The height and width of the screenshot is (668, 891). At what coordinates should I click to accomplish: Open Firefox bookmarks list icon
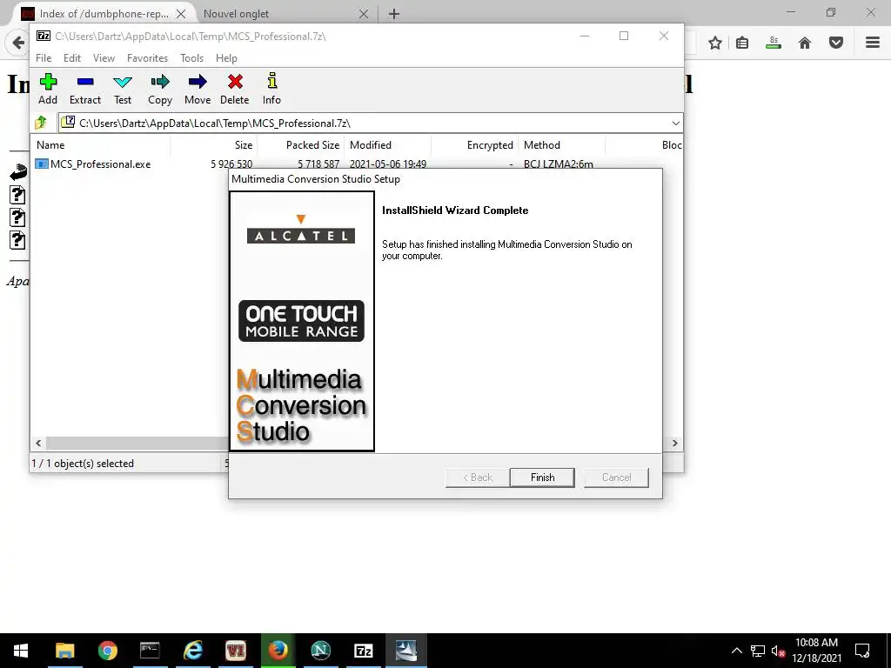(742, 43)
